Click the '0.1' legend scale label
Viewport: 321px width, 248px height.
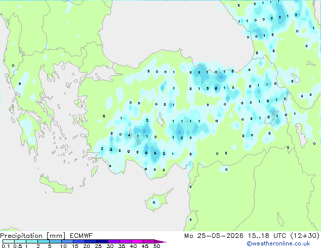(6, 246)
